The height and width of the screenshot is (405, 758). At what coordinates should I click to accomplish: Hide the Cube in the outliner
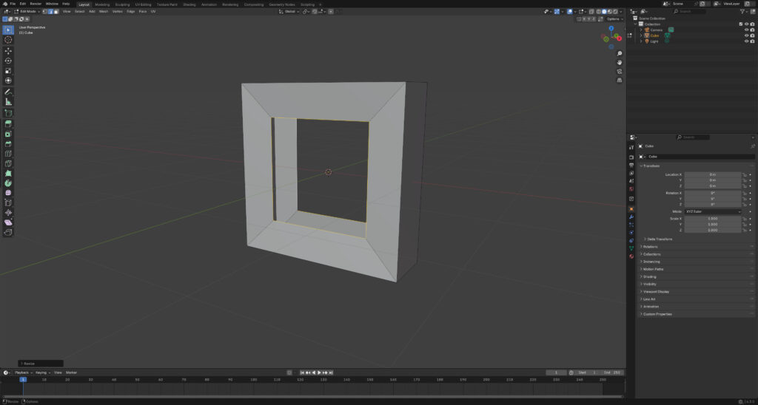[x=746, y=35]
